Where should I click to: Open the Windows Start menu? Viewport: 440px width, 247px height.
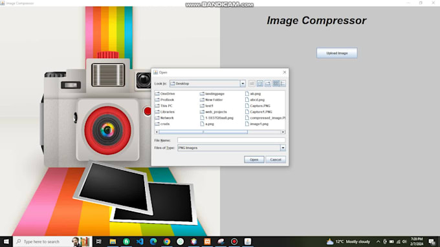(x=6, y=241)
